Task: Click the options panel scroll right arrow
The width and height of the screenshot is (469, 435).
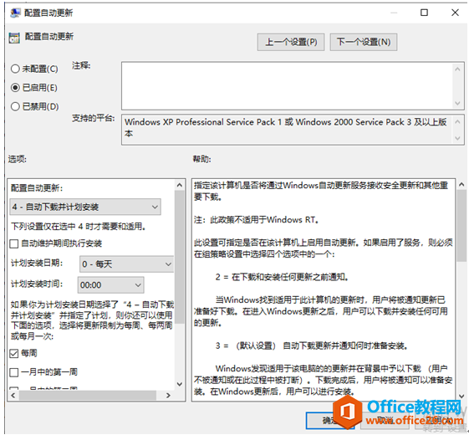Action: [x=168, y=395]
